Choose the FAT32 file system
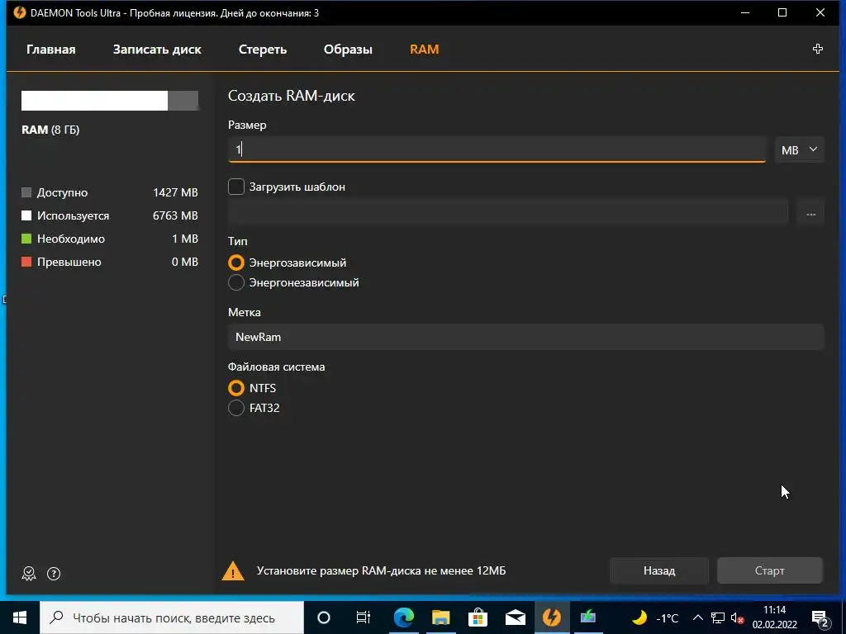Viewport: 846px width, 634px height. pos(235,408)
